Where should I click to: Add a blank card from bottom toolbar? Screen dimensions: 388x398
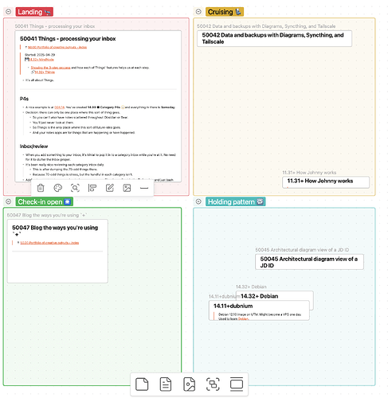point(142,384)
